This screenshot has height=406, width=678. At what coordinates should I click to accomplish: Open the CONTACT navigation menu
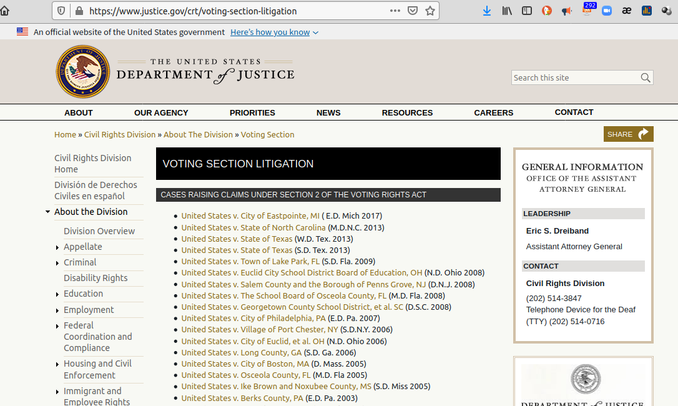574,112
